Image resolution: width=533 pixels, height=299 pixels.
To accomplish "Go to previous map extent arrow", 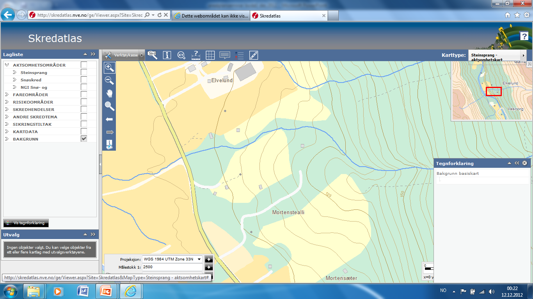I will 110,119.
